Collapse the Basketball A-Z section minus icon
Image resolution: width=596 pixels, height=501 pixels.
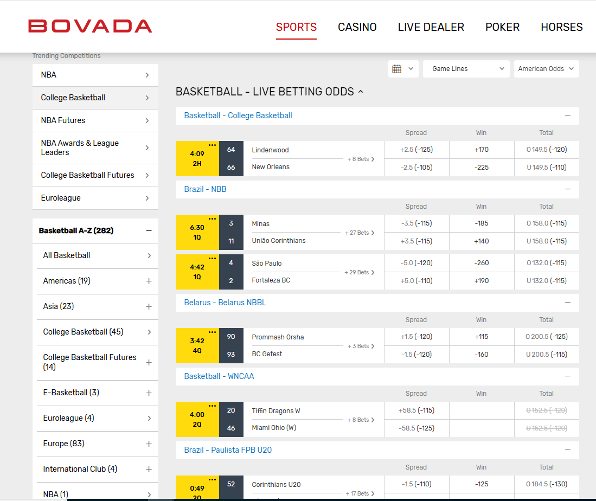click(149, 230)
